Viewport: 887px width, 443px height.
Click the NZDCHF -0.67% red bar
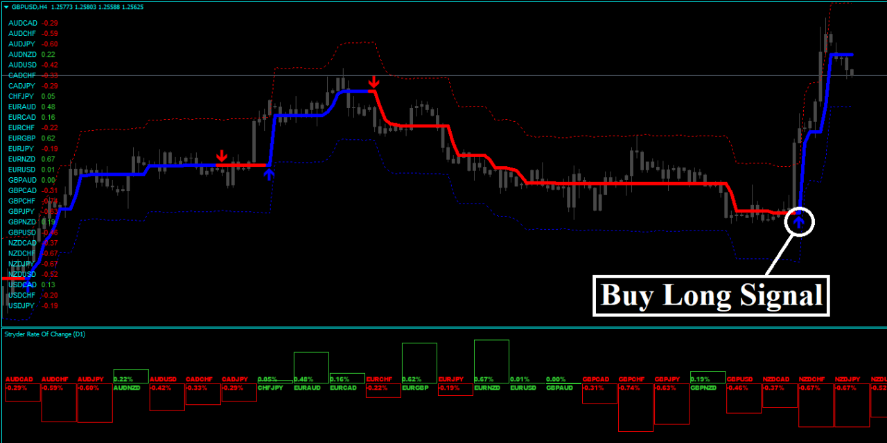point(816,405)
